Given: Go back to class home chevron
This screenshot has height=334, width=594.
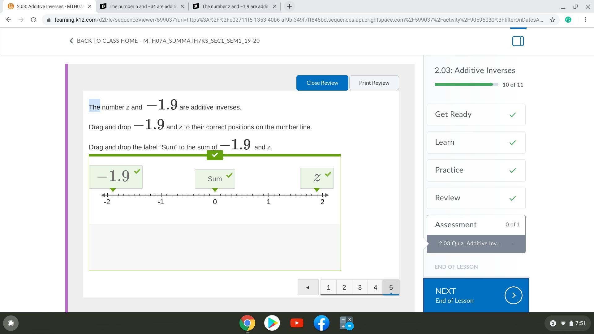Looking at the screenshot, I should click(x=71, y=41).
